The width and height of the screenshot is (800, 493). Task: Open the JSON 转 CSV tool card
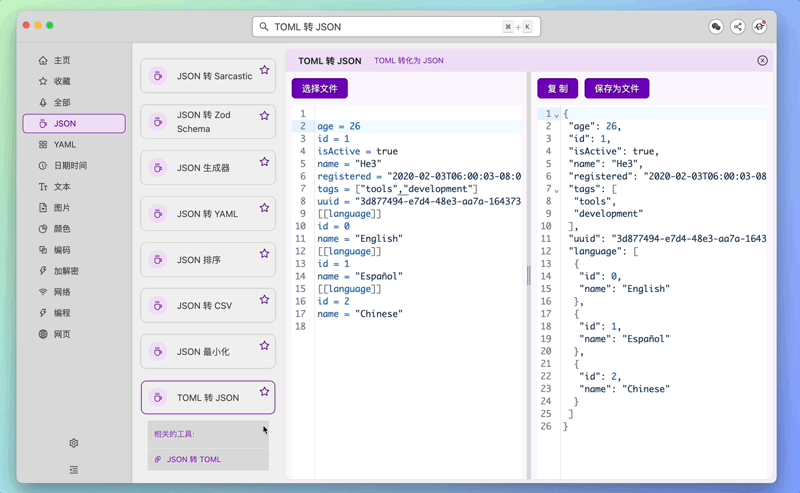[x=208, y=305]
